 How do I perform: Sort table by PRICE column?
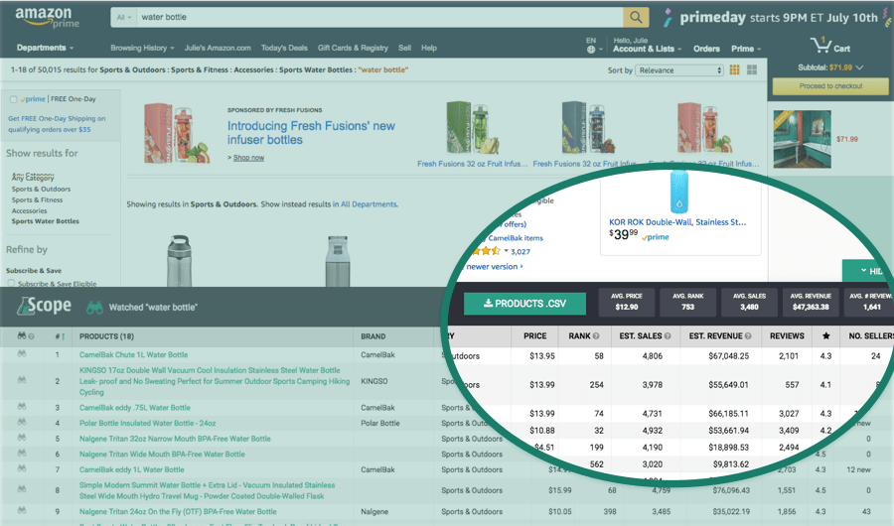pyautogui.click(x=534, y=336)
